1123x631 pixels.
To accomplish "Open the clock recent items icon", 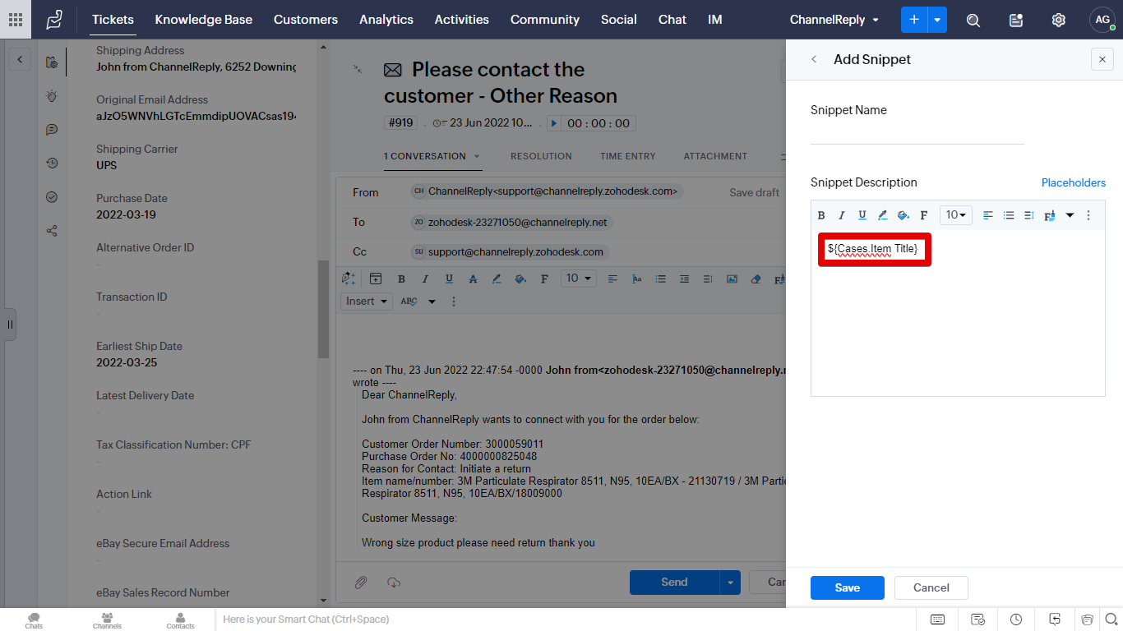I will pos(1016,619).
